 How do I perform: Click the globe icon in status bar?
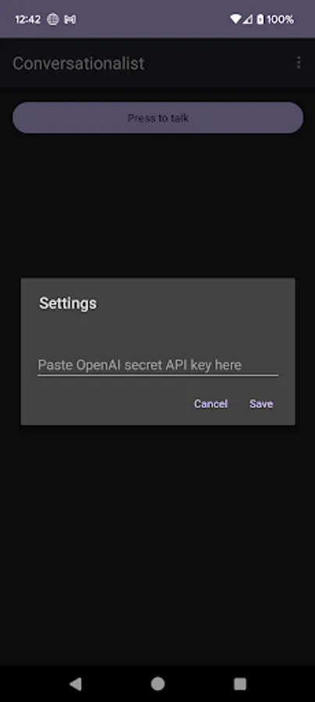point(53,19)
